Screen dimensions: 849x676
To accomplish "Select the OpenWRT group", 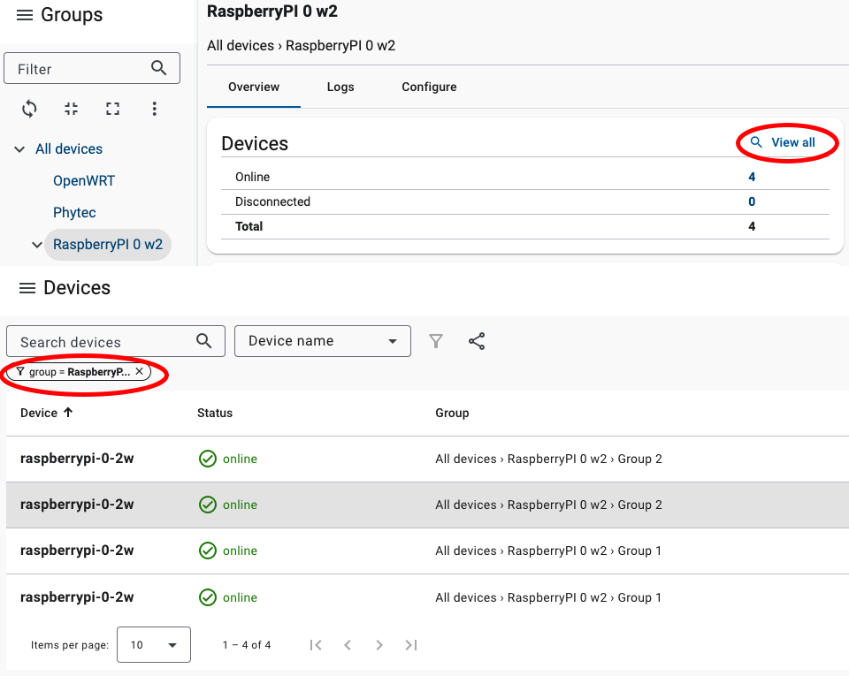I will 83,180.
